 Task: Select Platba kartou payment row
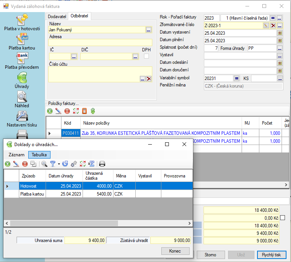click(x=98, y=194)
